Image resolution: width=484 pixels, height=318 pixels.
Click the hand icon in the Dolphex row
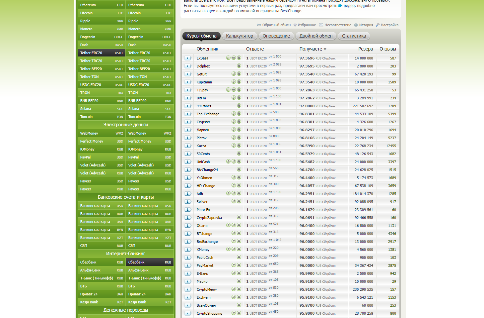tap(239, 66)
